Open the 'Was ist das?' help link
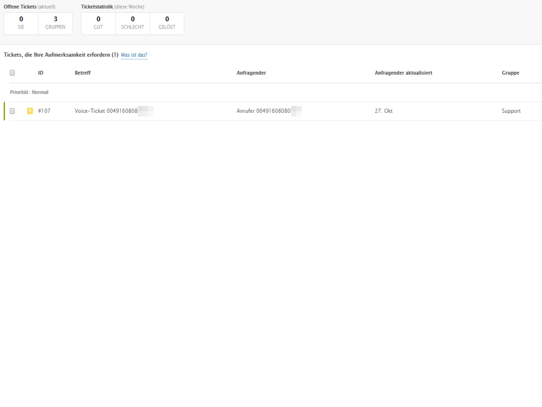The image size is (542, 407). click(134, 55)
